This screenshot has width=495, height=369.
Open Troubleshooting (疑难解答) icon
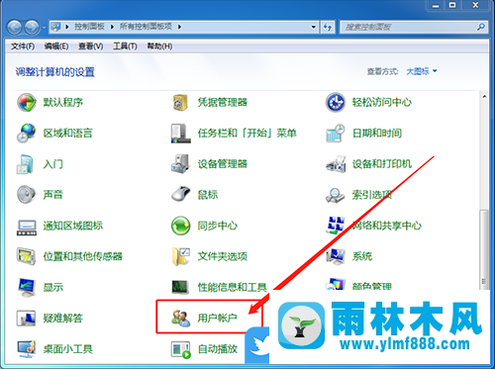coord(27,318)
